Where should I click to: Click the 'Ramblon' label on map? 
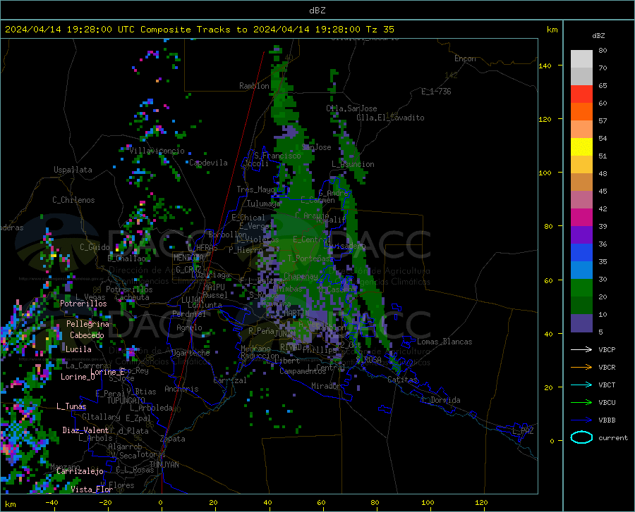[x=254, y=86]
